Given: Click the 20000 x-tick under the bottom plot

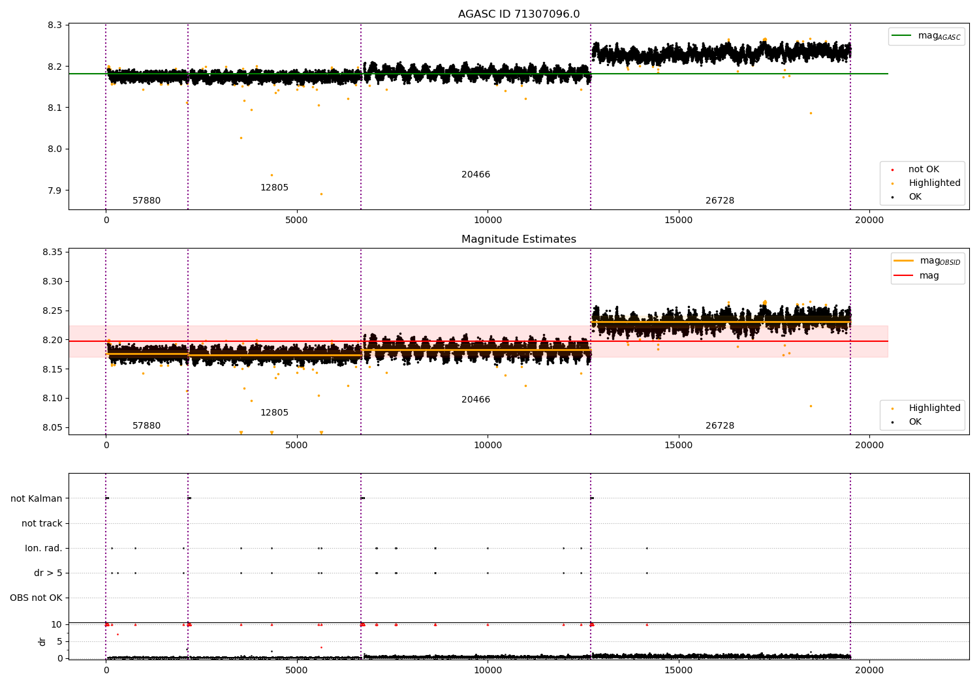Looking at the screenshot, I should (x=869, y=670).
